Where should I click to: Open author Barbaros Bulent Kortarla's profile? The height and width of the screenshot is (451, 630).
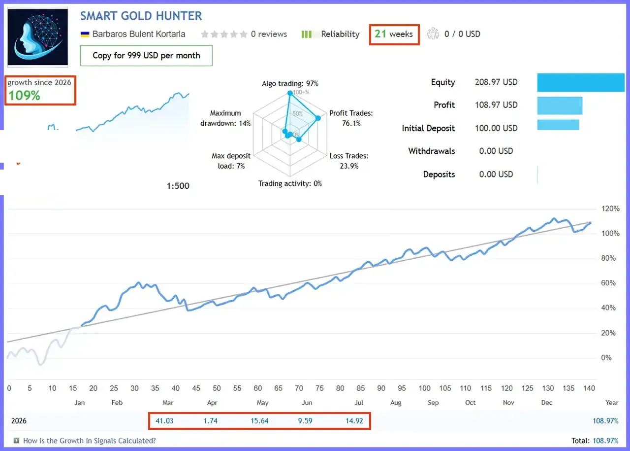click(x=139, y=34)
